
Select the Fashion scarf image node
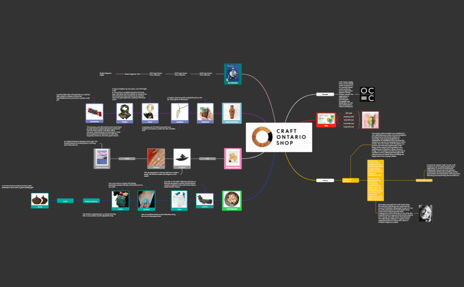coord(125,113)
